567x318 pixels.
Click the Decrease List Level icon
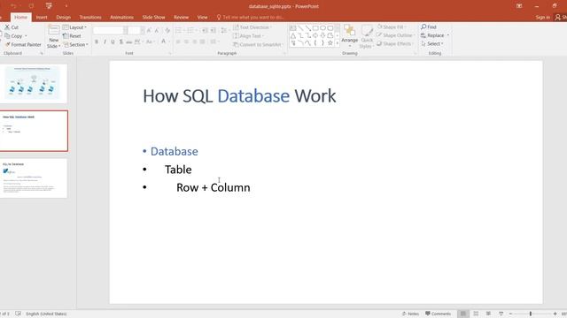click(x=205, y=31)
